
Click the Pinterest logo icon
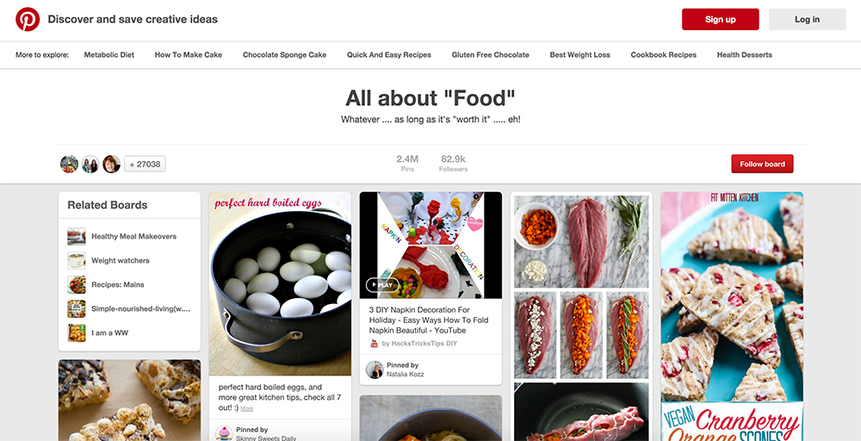[28, 19]
